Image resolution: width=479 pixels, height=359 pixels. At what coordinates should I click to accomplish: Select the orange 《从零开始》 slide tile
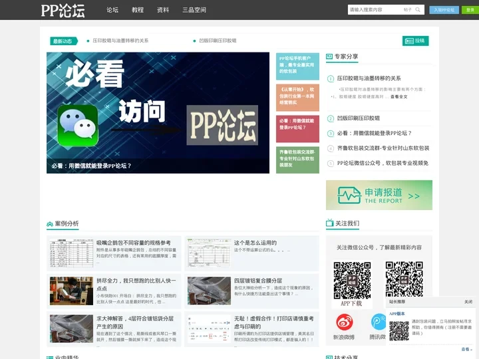297,97
